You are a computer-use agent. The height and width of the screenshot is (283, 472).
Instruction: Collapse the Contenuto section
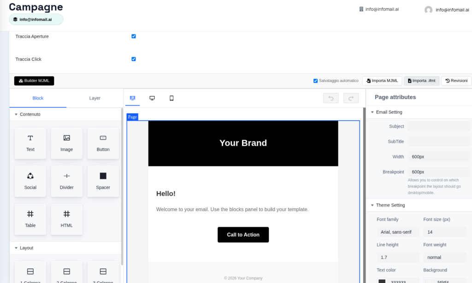coord(16,114)
